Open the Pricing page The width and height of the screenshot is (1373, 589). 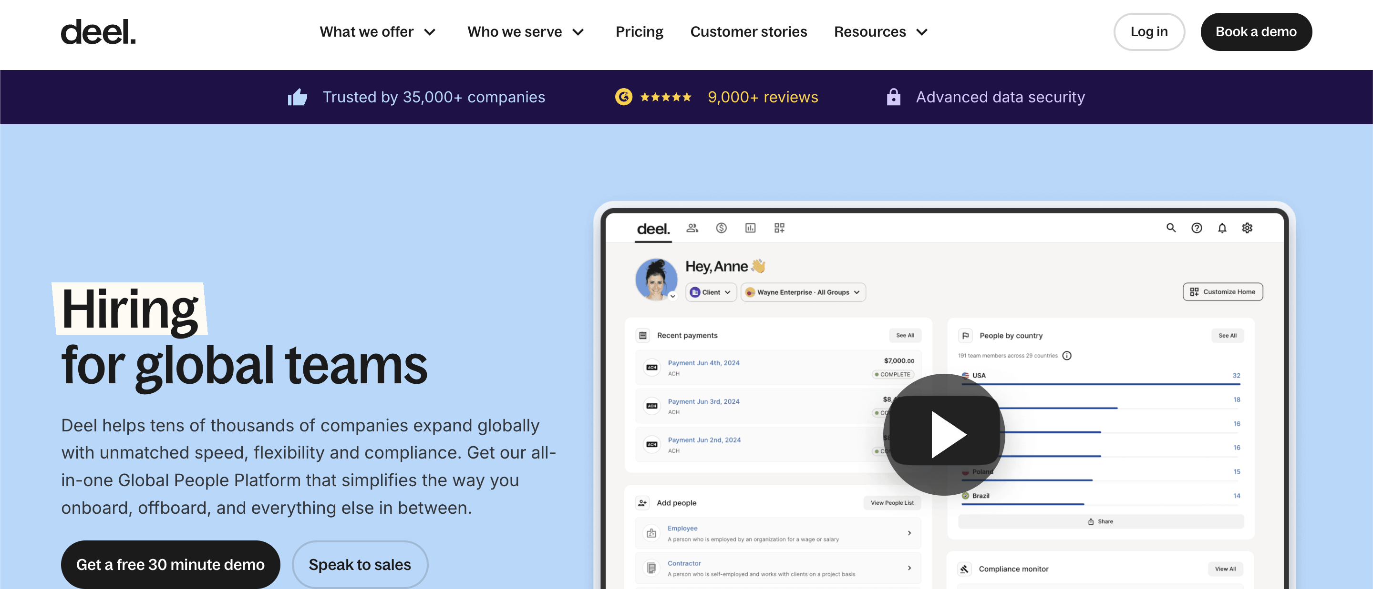click(639, 32)
